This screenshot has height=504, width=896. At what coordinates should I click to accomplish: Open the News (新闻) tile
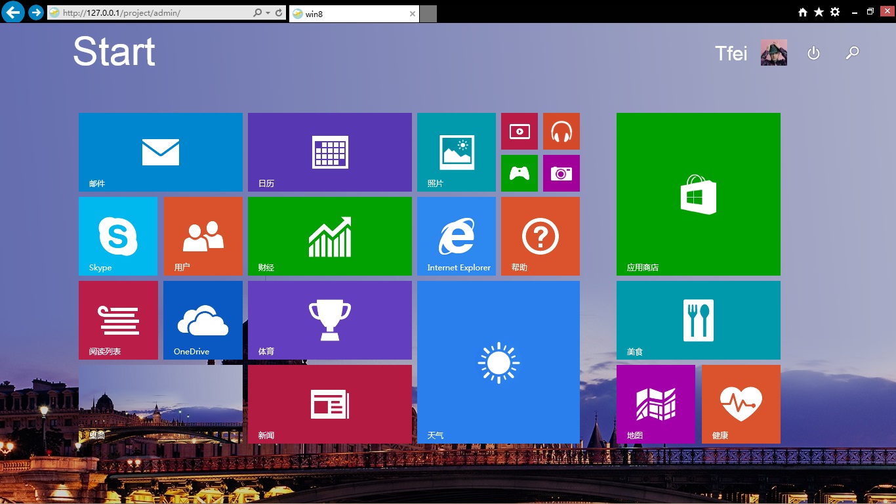click(330, 404)
